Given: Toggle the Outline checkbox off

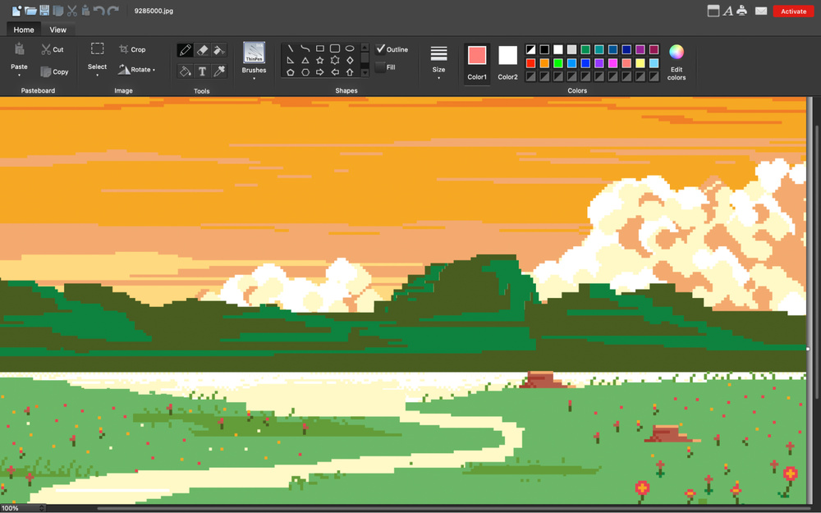Looking at the screenshot, I should click(x=380, y=49).
